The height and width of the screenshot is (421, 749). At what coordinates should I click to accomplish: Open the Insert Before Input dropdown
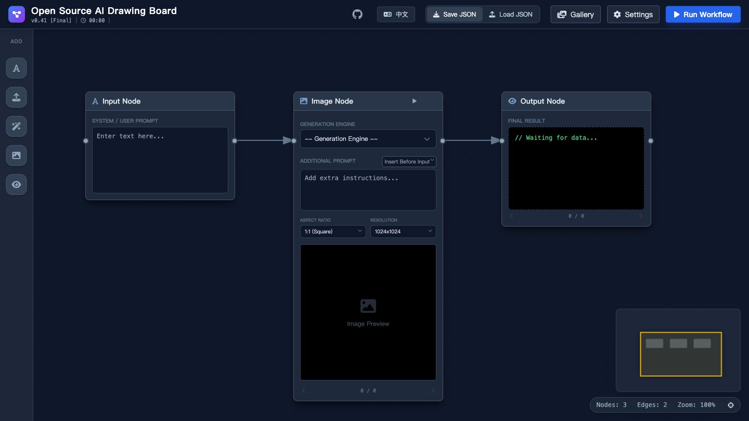[x=409, y=162]
